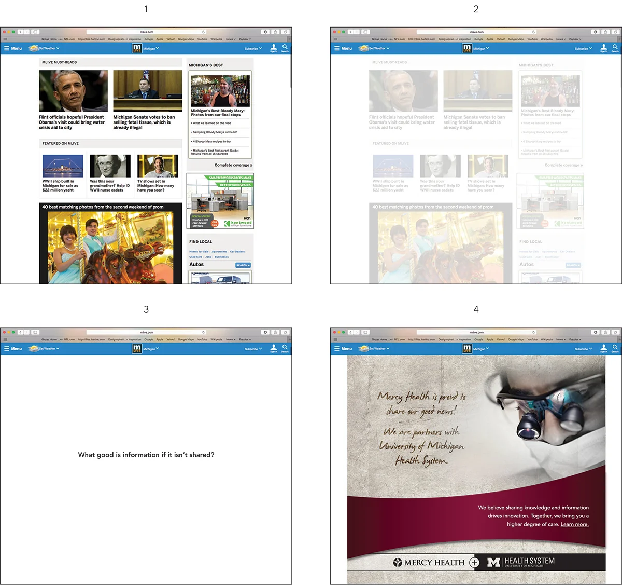Open the Sampling Bloody Marys in the UP link
622x586 pixels.
click(x=214, y=132)
